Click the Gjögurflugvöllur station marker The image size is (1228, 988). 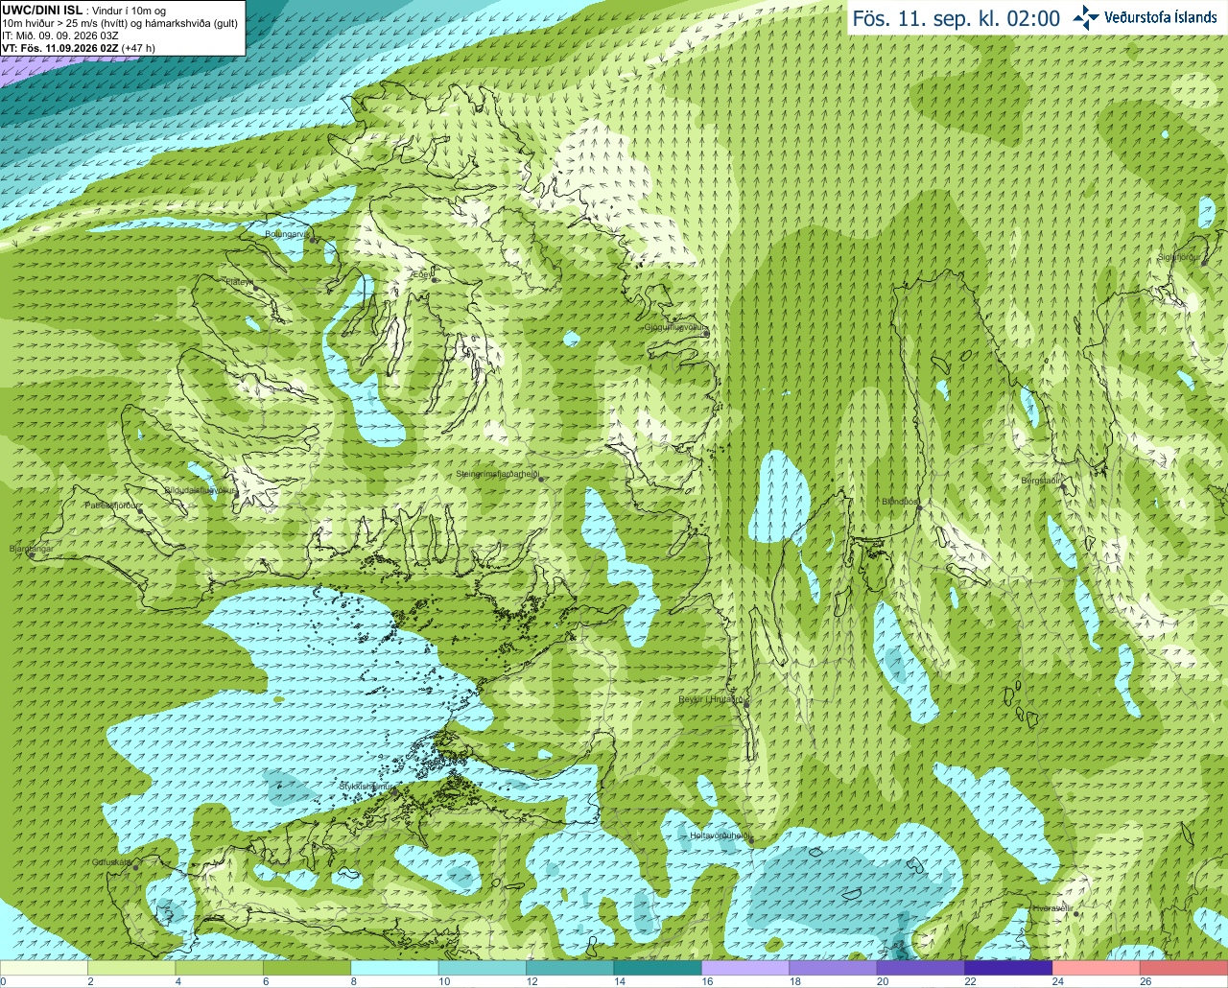705,332
